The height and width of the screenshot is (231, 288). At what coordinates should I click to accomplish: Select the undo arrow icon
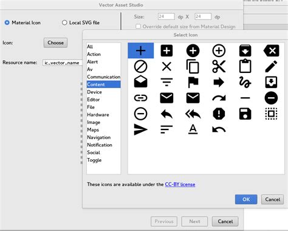coord(219,129)
